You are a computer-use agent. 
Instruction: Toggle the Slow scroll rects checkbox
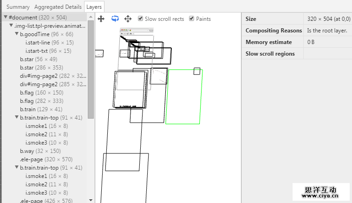(141, 19)
